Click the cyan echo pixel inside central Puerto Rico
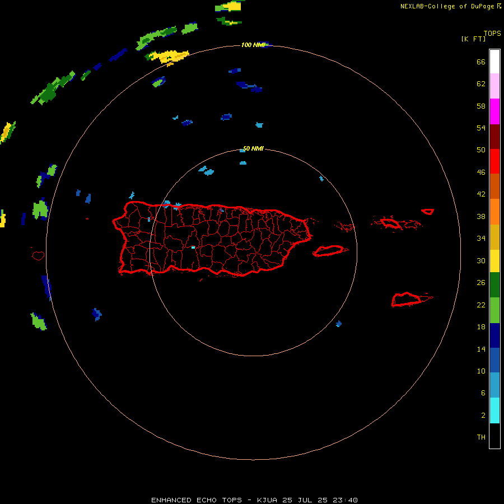504x504 pixels. [193, 247]
